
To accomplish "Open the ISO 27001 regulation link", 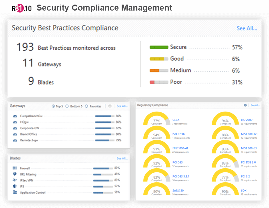I will pyautogui.click(x=247, y=120).
